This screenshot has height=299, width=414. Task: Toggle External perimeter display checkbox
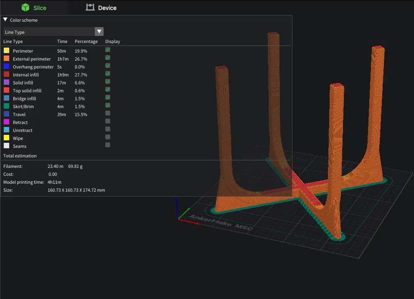tap(108, 58)
